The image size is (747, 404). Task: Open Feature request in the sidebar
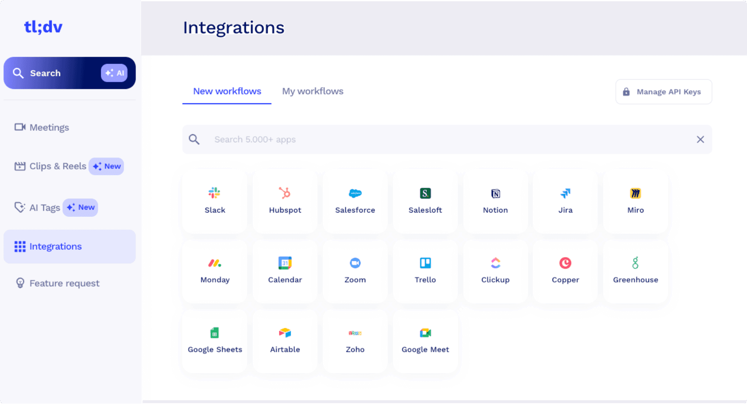[64, 283]
